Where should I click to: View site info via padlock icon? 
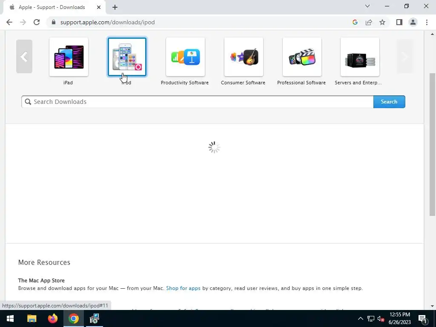tap(53, 22)
